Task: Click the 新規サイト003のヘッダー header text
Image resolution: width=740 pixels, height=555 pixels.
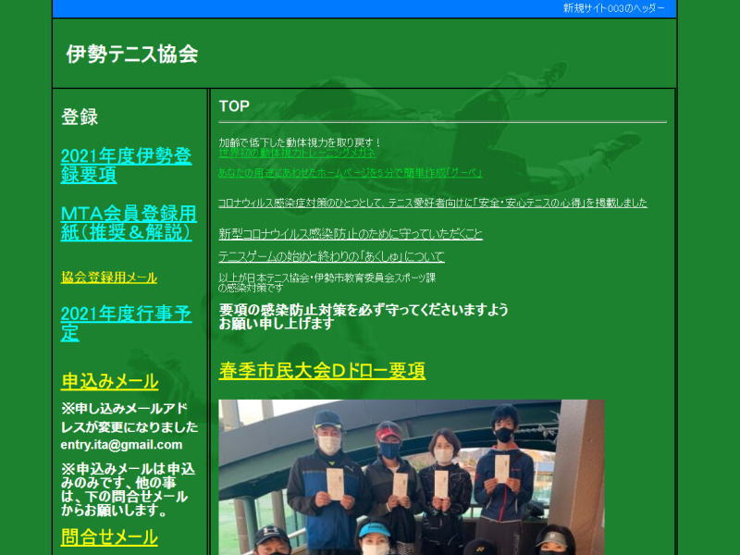Action: (x=613, y=8)
